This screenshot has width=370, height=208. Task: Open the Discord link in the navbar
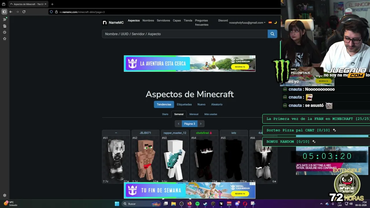(223, 21)
